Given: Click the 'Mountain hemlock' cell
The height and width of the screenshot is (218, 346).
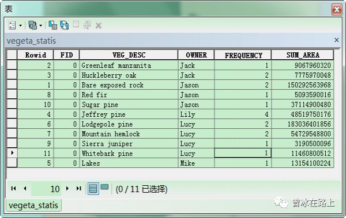Looking at the screenshot, I should click(x=129, y=133).
